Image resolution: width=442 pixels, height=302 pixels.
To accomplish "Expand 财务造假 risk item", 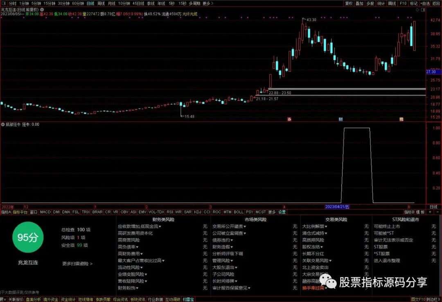I will pos(223,247).
